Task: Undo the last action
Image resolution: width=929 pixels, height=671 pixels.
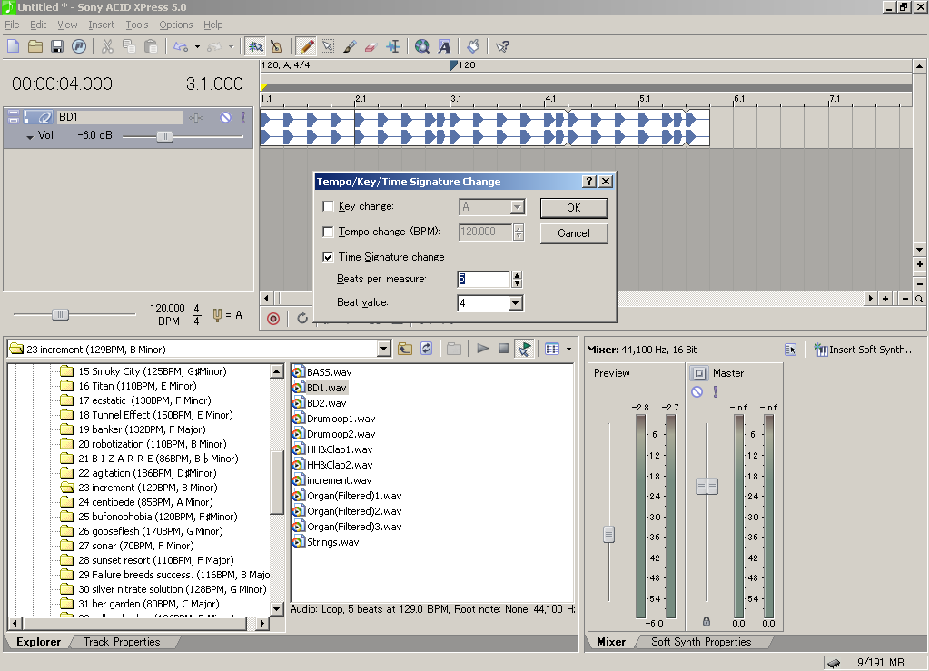Action: [x=181, y=46]
